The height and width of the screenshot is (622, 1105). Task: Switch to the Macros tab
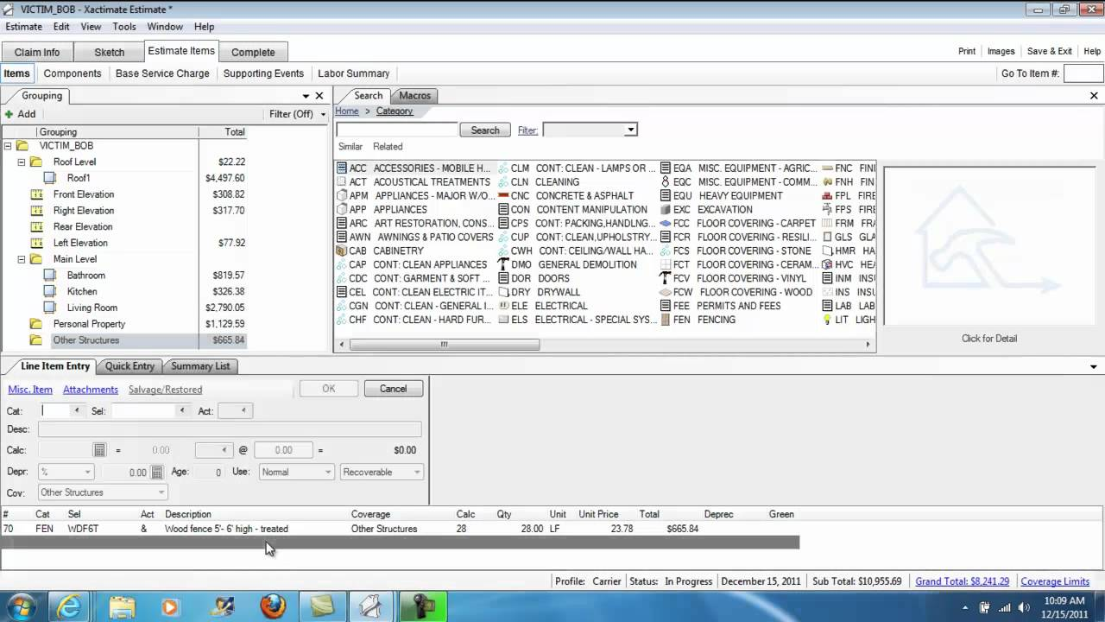[414, 96]
